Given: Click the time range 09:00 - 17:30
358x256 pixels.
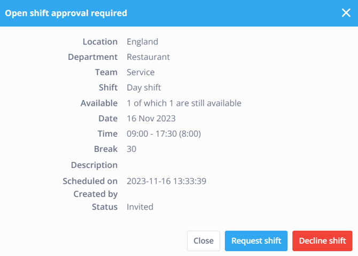Looking at the screenshot, I should tap(164, 134).
